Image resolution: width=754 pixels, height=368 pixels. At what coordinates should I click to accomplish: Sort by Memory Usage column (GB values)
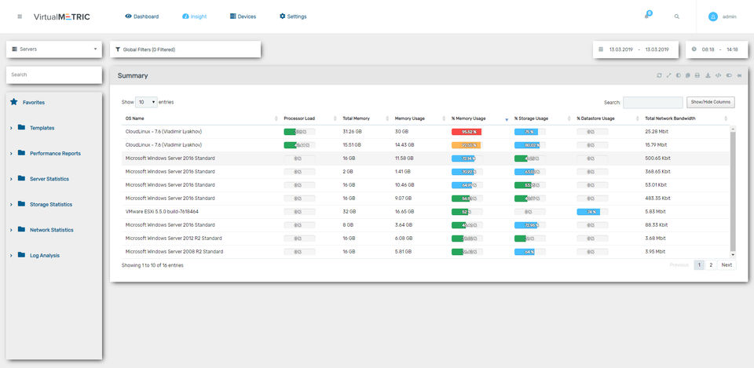coord(419,118)
